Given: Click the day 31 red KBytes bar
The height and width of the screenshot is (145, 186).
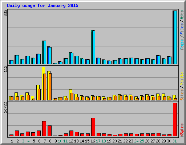Looking at the screenshot, I should (175, 120).
